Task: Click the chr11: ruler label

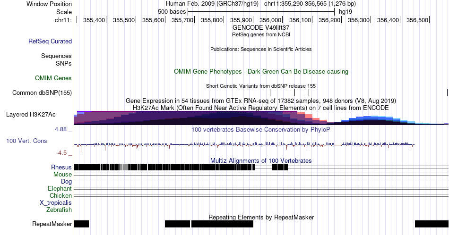Action: 63,20
